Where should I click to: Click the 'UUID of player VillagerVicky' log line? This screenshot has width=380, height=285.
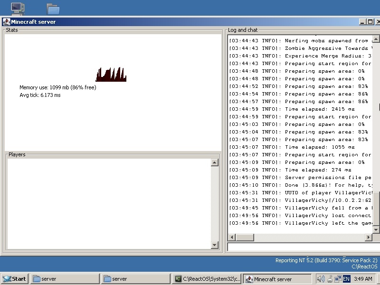click(x=300, y=193)
